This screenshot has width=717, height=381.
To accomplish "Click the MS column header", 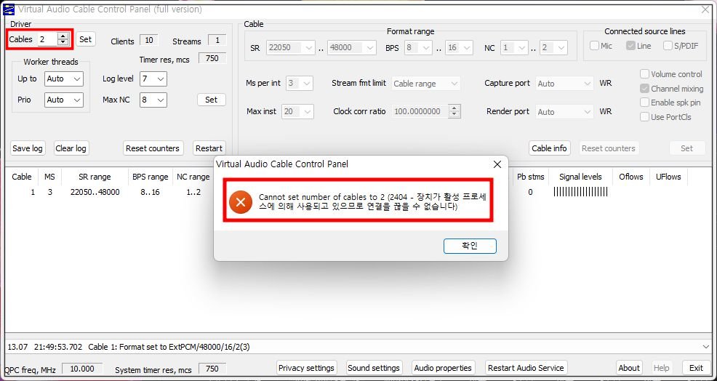I will tap(49, 177).
